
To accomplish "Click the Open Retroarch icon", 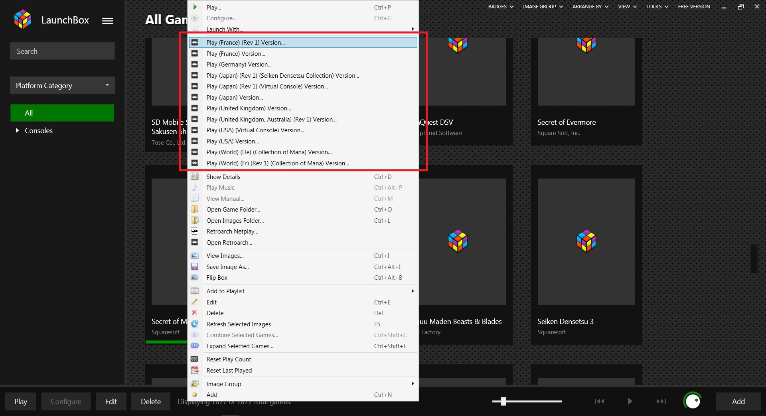I will 195,242.
